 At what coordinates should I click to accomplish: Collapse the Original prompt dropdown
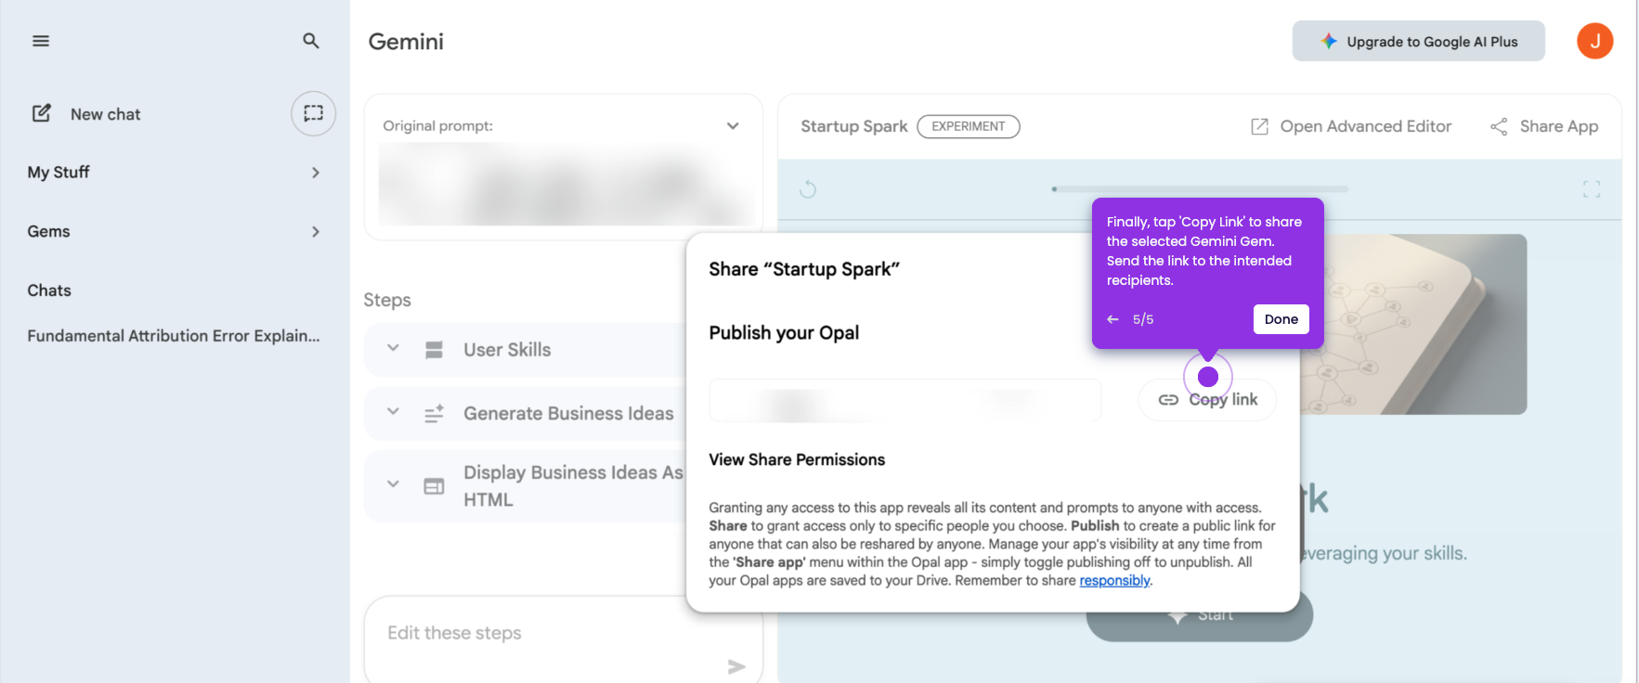click(733, 126)
